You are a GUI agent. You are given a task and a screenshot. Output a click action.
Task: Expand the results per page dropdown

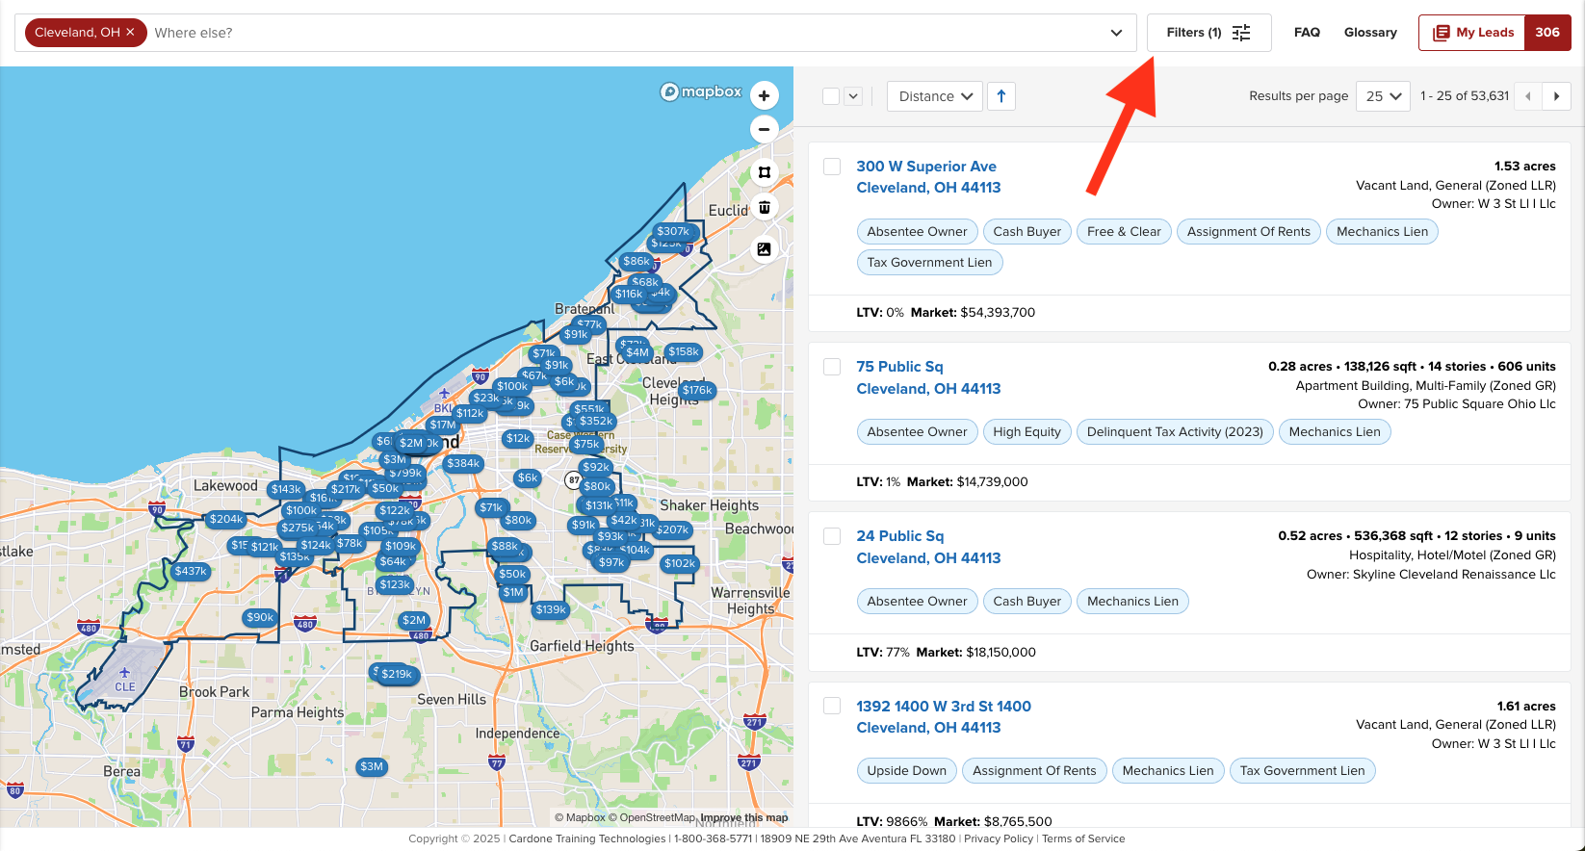pyautogui.click(x=1383, y=96)
